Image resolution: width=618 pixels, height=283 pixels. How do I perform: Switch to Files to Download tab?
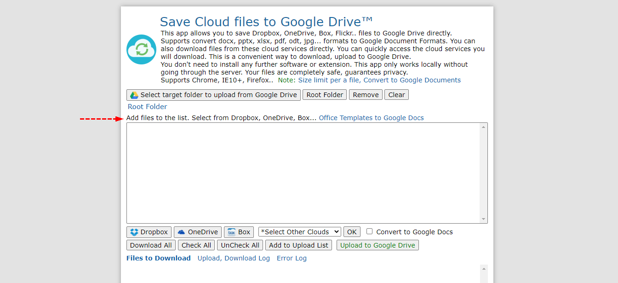click(158, 258)
